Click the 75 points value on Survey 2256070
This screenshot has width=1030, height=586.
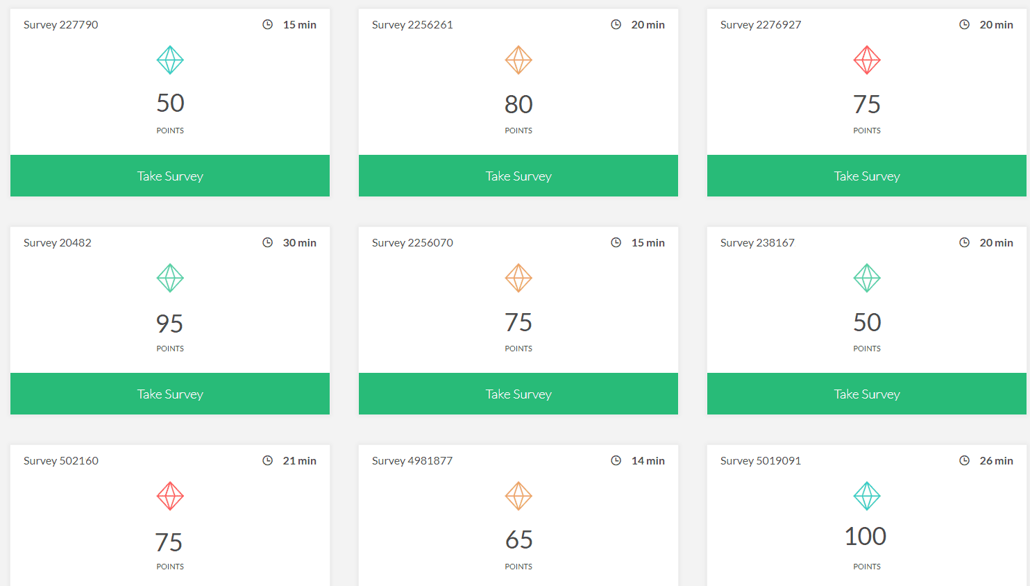tap(518, 322)
